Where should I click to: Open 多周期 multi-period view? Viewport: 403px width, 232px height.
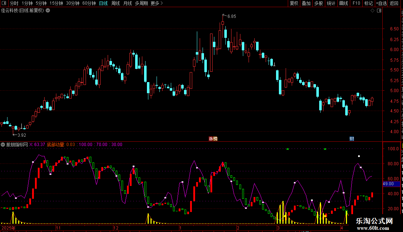[x=141, y=3]
